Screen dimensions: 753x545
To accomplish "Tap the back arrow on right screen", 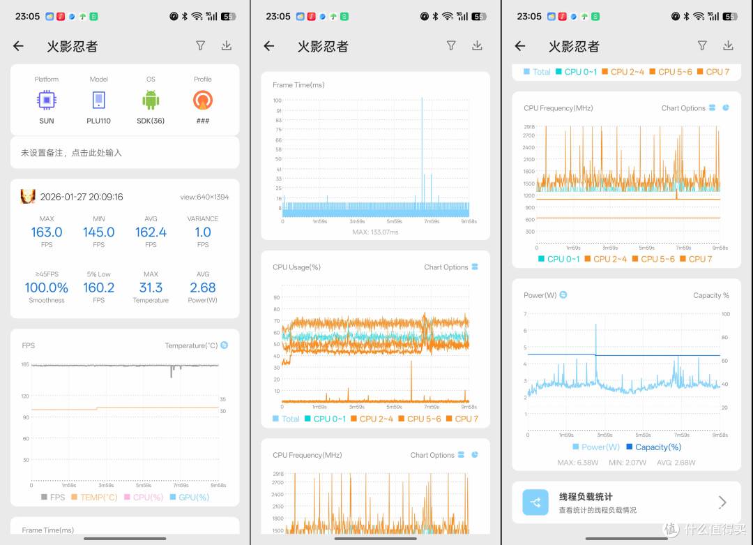I will 520,46.
